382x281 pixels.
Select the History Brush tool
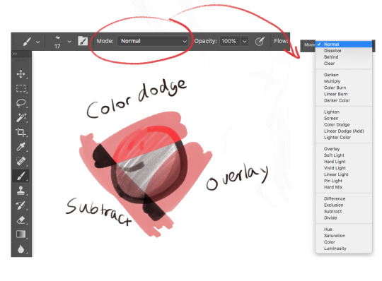click(21, 205)
